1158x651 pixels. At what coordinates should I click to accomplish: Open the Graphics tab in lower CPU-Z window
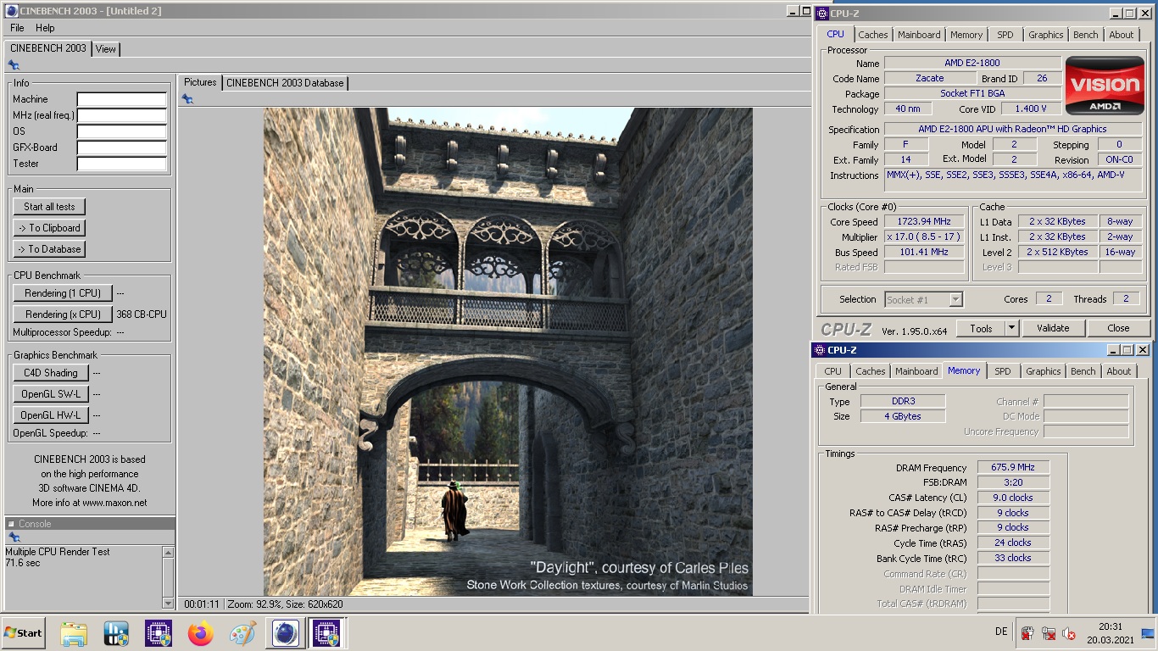tap(1043, 371)
